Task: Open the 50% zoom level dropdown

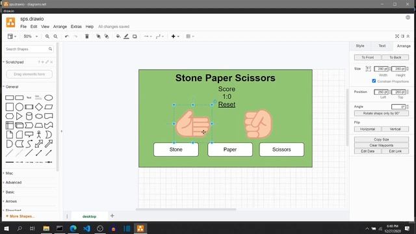Action: pyautogui.click(x=31, y=36)
